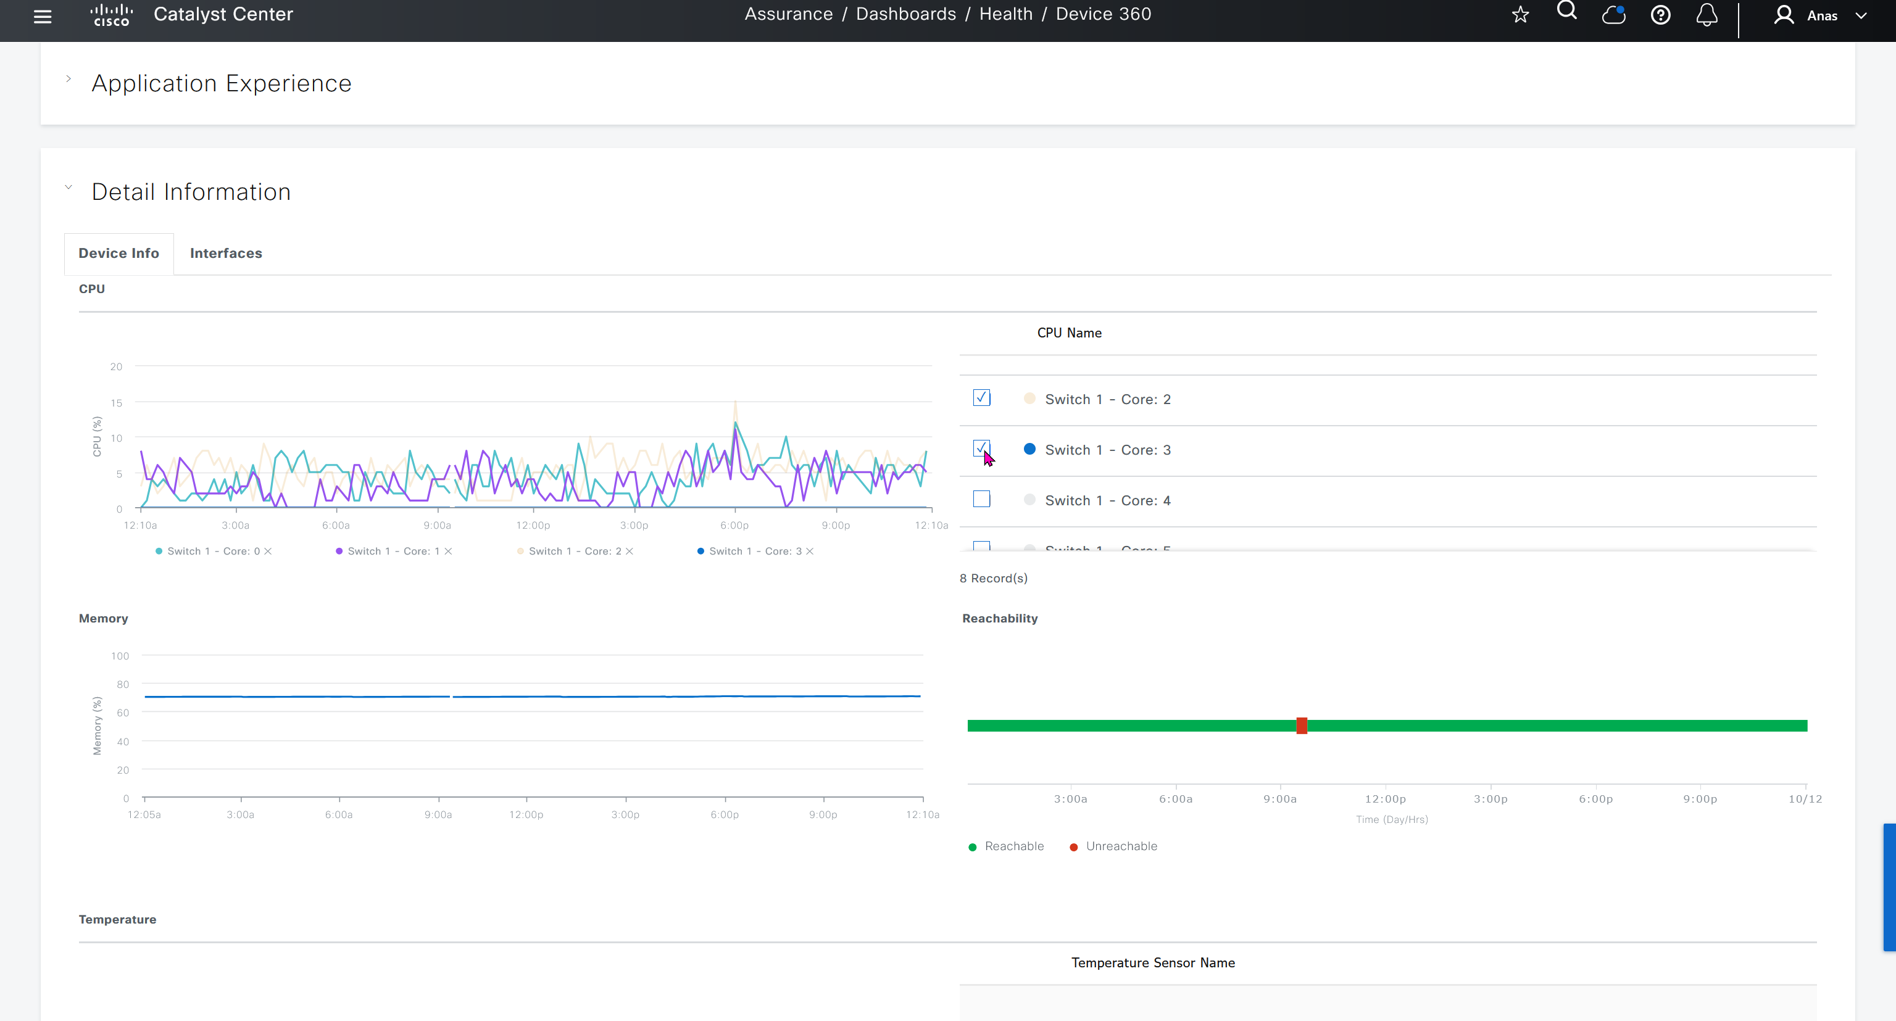Open the help question mark icon
1896x1021 pixels.
click(x=1660, y=15)
